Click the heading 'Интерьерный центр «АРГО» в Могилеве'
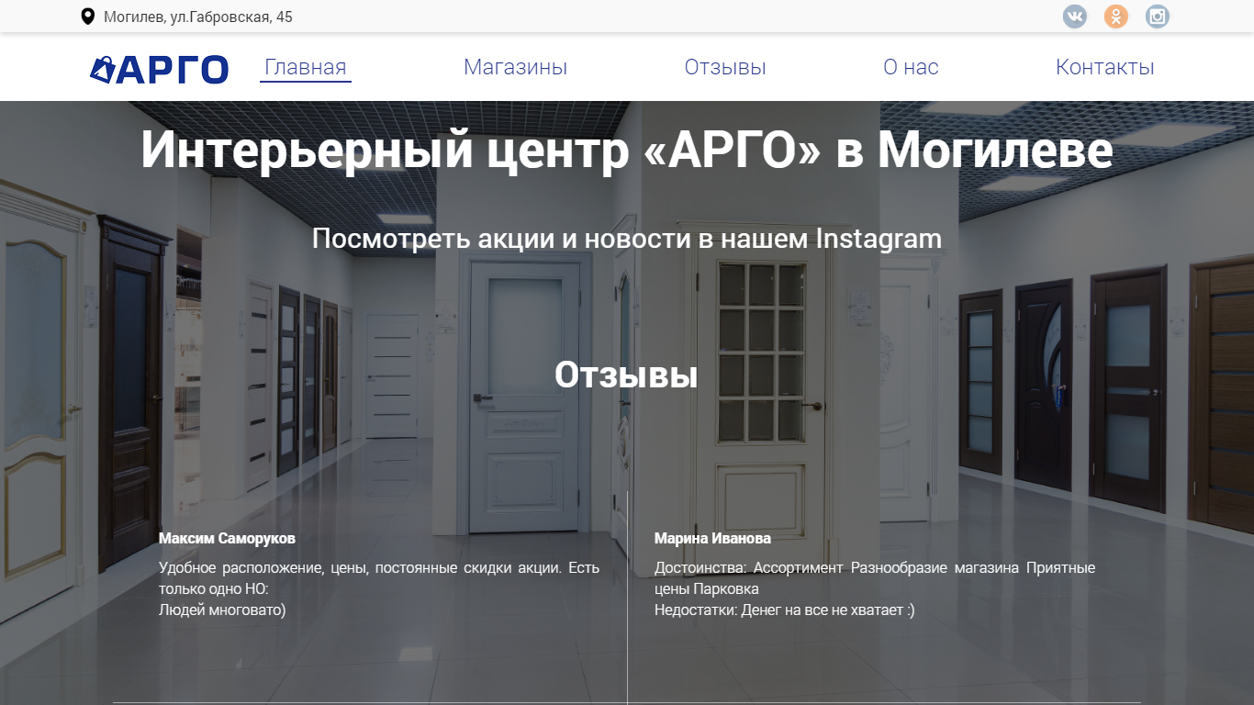 tap(627, 151)
